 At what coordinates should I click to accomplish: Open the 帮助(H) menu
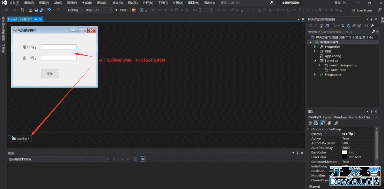(x=209, y=3)
